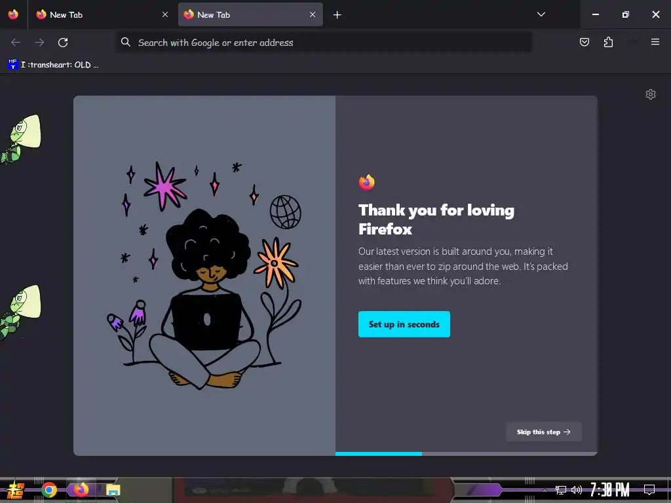
Task: Open the Windows Start button
Action: pyautogui.click(x=15, y=490)
